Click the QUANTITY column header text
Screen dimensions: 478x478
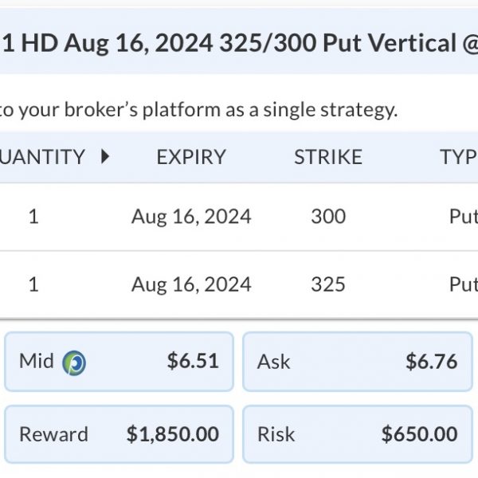click(x=42, y=157)
